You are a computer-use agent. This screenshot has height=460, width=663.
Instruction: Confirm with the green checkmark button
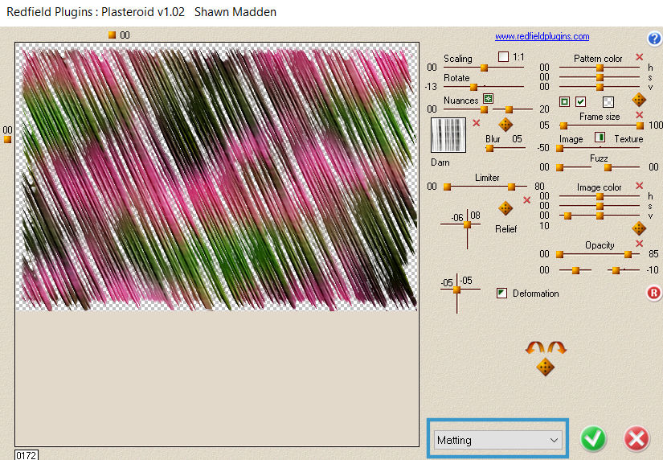pos(593,438)
